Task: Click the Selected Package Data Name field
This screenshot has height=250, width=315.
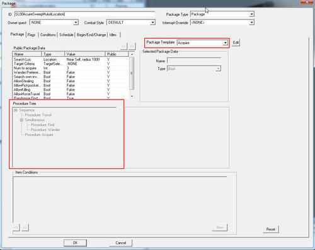Action: (194, 60)
